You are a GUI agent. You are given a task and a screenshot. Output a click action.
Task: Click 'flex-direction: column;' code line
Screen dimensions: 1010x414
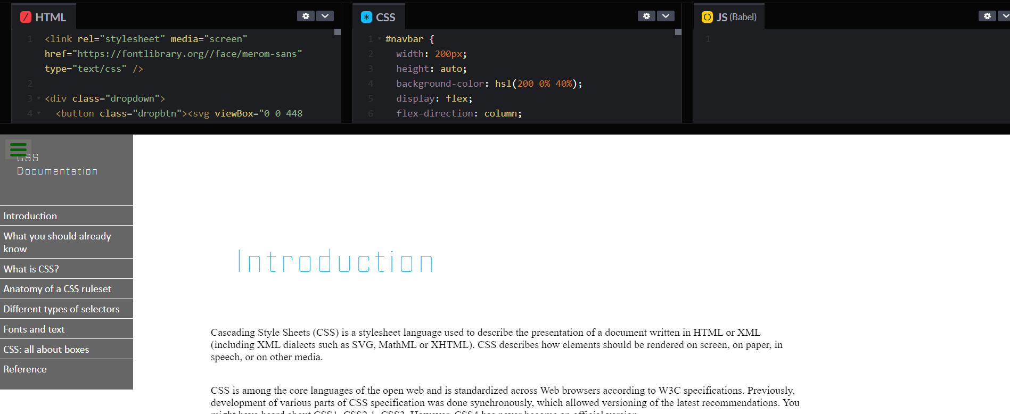pos(459,113)
